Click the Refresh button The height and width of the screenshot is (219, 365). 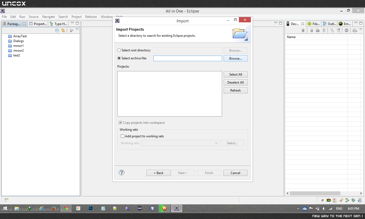point(236,90)
